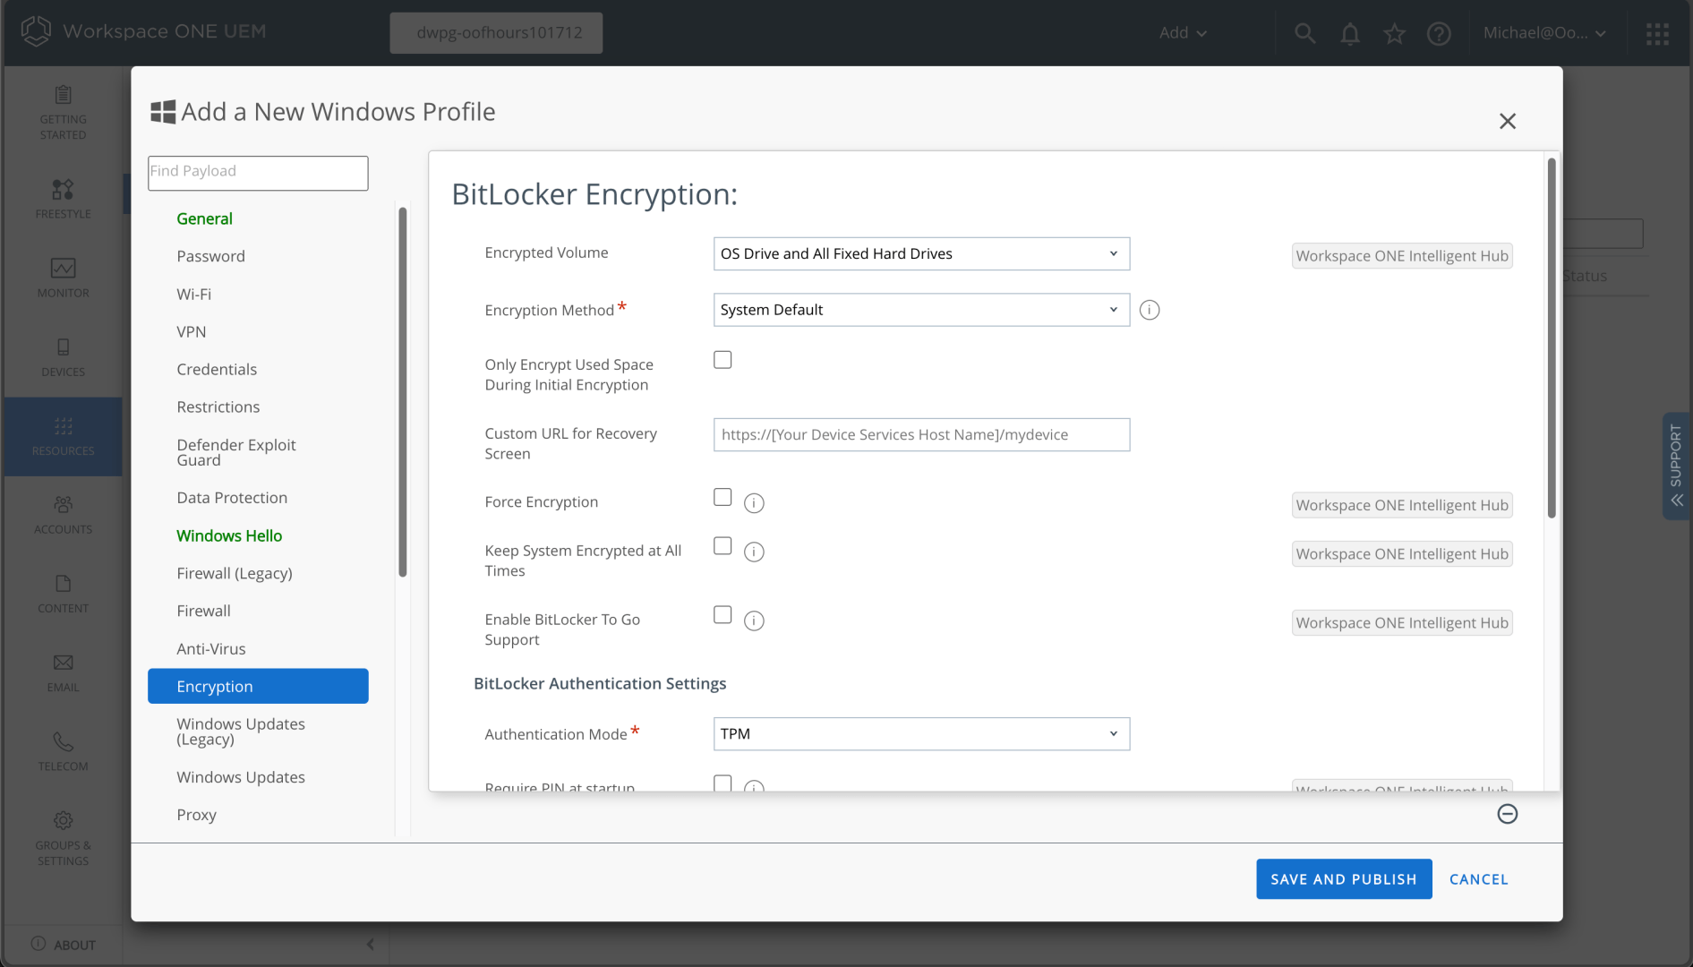Open the info icon for BitLocker To Go
This screenshot has width=1693, height=967.
tap(754, 620)
